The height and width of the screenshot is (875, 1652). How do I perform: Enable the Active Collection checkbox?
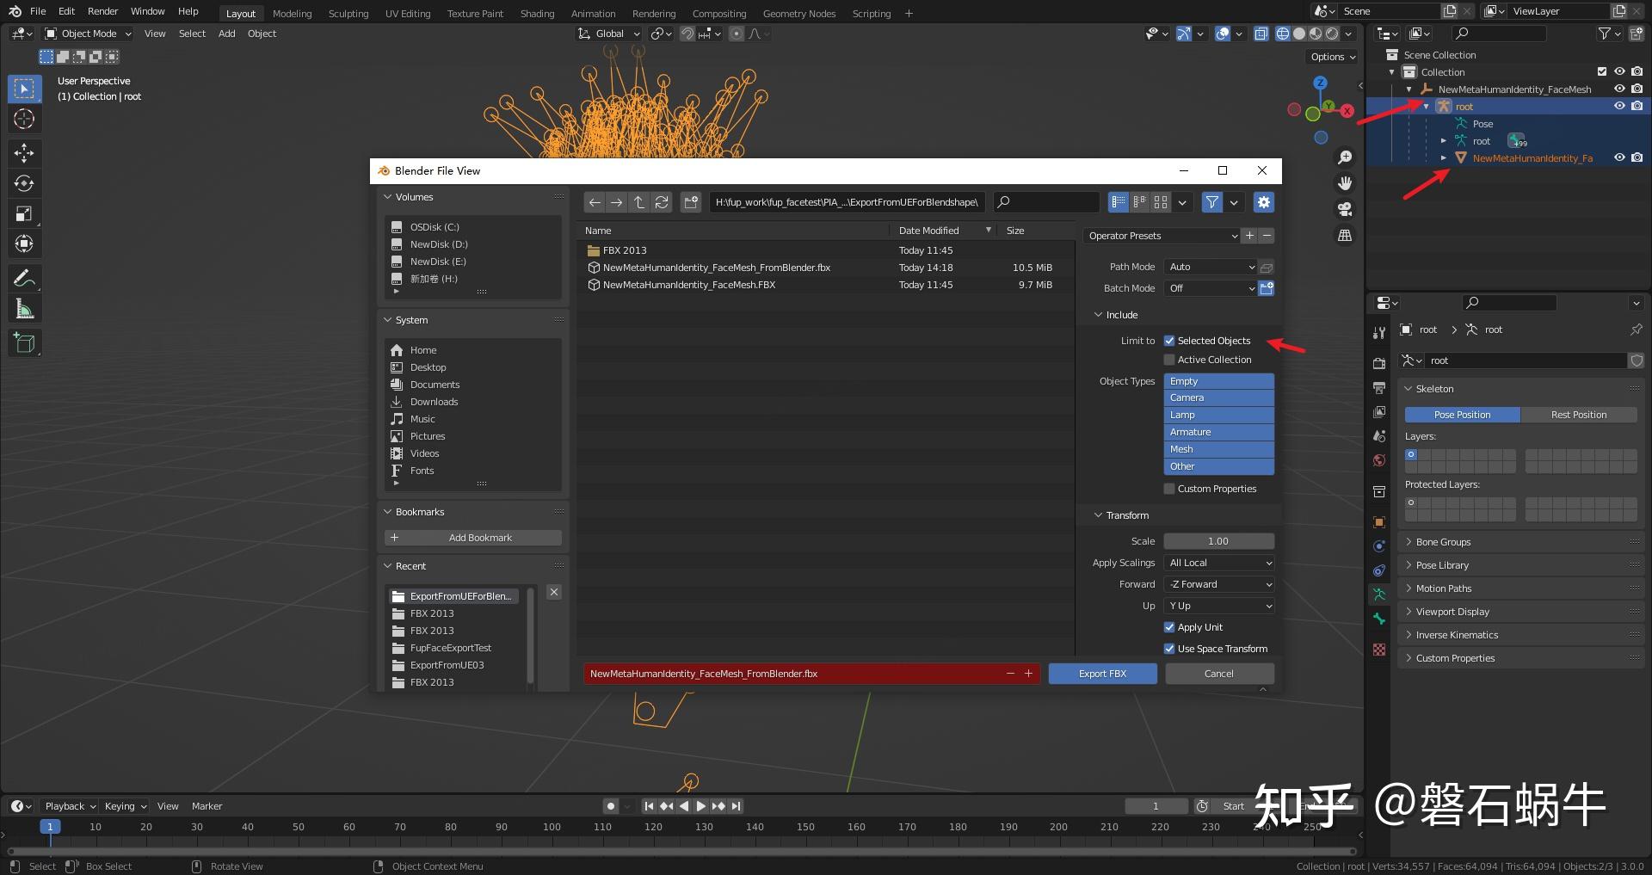[x=1169, y=360]
